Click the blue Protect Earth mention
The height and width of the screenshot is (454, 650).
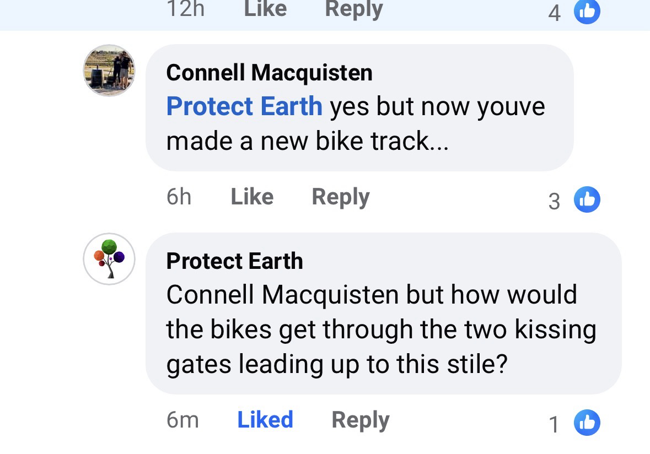[x=244, y=106]
